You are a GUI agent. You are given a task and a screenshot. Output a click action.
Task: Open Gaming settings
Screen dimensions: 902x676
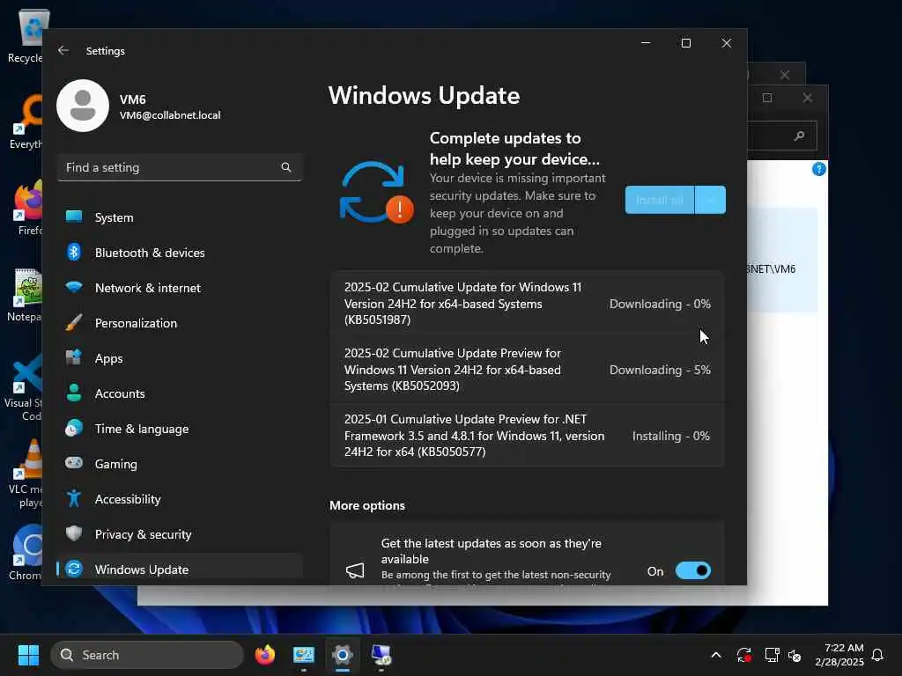tap(180, 464)
